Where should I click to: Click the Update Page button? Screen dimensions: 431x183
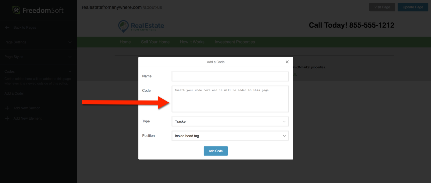click(413, 7)
